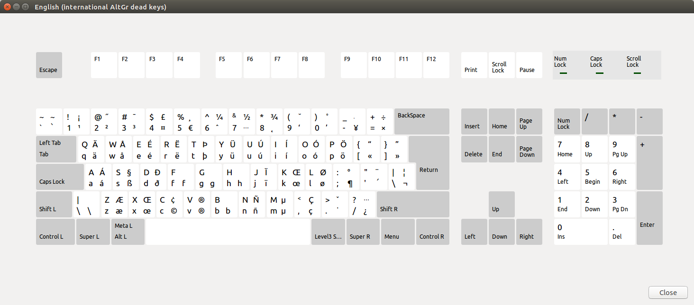Image resolution: width=694 pixels, height=305 pixels.
Task: Click the L key with ø
Action: (x=319, y=176)
